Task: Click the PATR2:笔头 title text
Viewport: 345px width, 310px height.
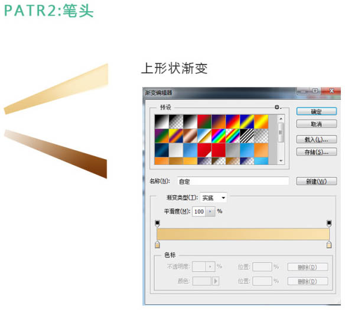Action: [49, 11]
